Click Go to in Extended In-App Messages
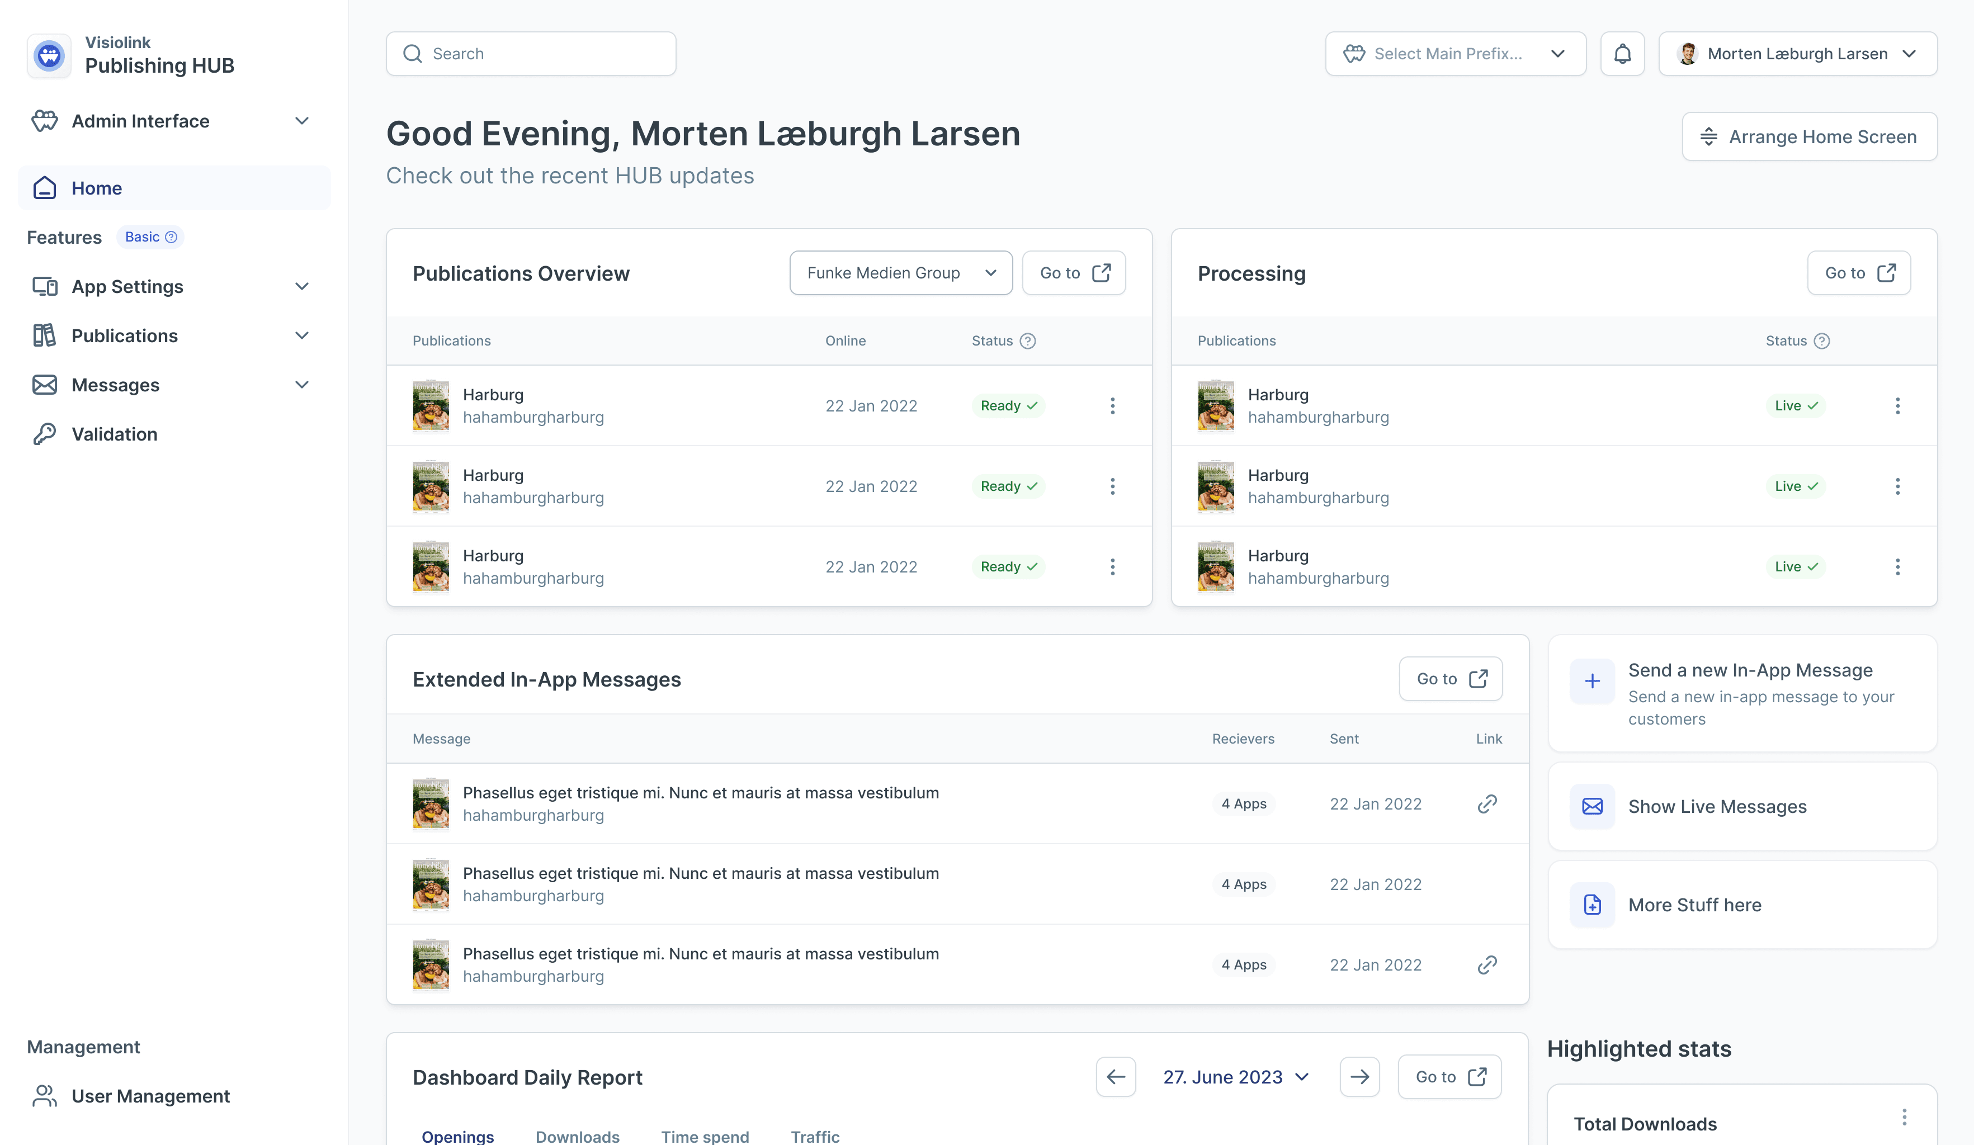 pyautogui.click(x=1451, y=679)
